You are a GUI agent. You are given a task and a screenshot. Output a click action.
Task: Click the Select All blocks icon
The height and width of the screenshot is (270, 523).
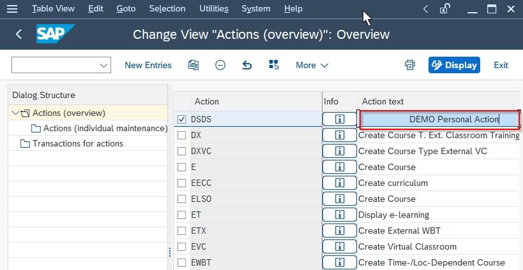(274, 65)
